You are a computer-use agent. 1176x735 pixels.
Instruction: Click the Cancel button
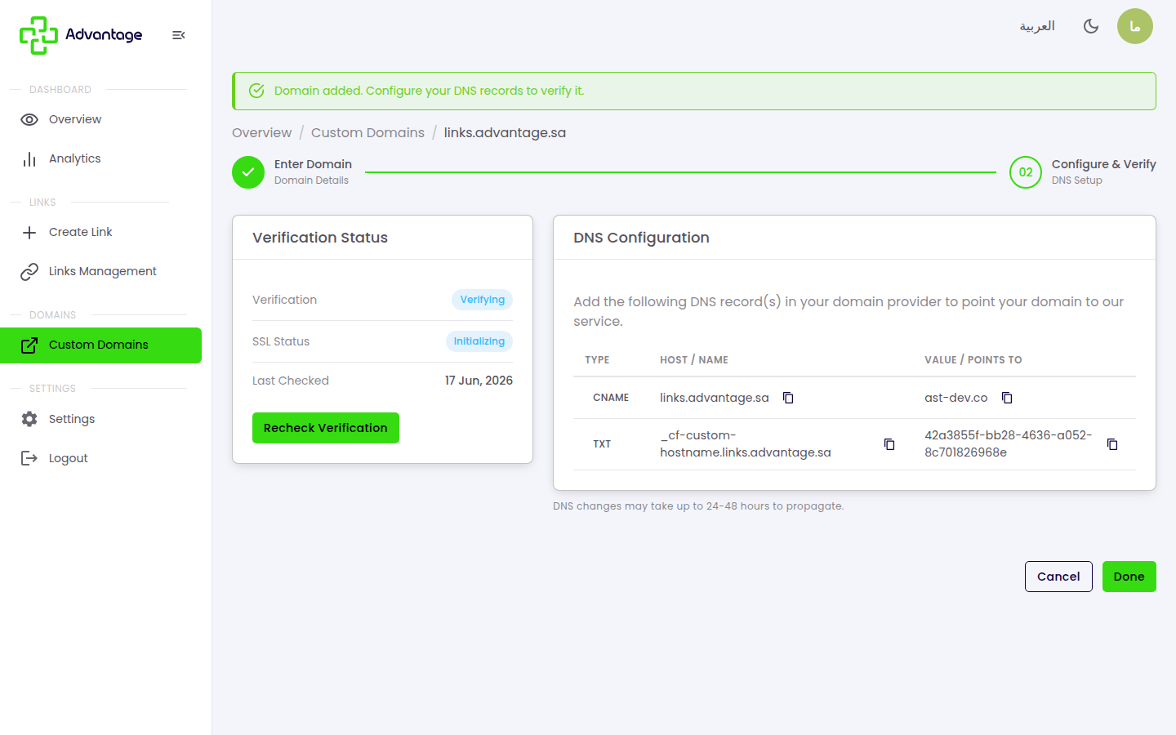pyautogui.click(x=1058, y=577)
